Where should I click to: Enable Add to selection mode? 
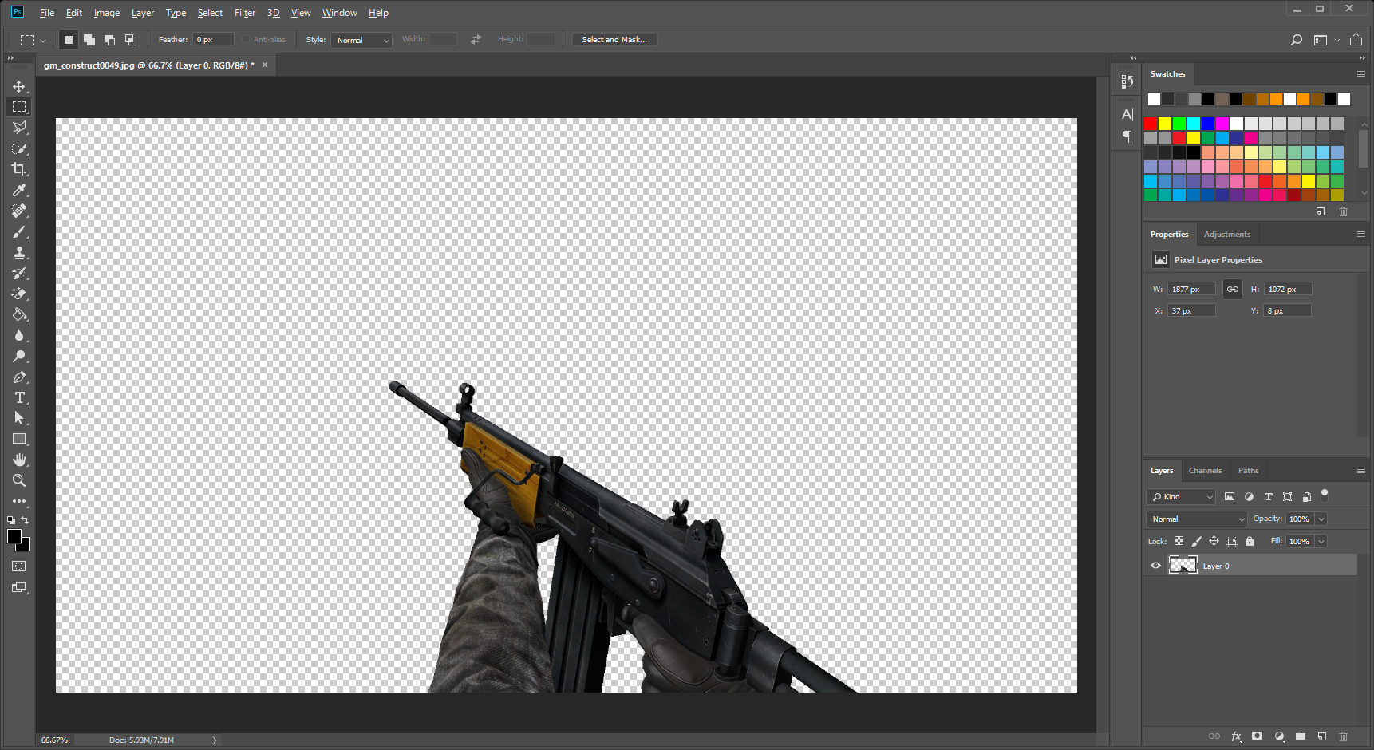click(x=89, y=40)
